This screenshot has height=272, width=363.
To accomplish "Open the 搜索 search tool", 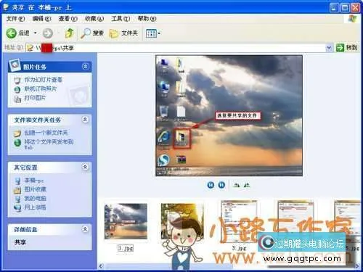I will click(92, 33).
